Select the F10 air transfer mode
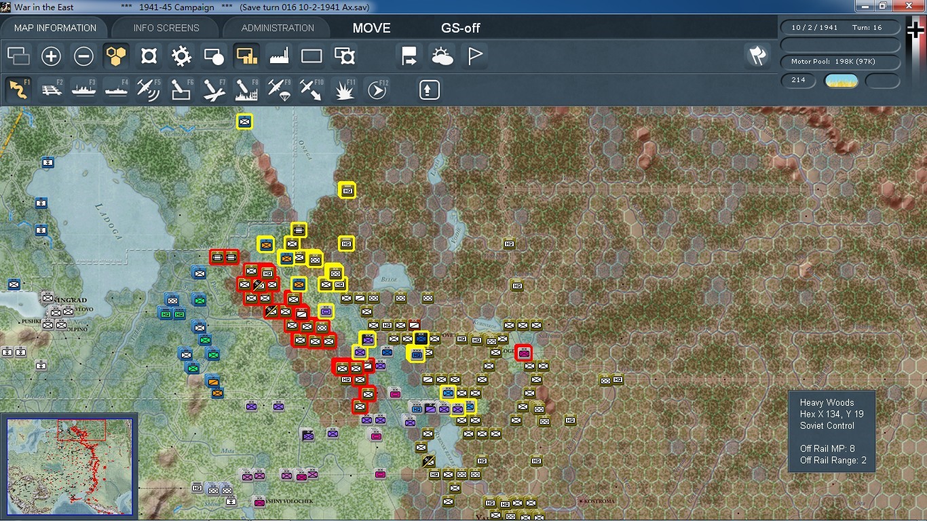927x521 pixels. pyautogui.click(x=311, y=90)
